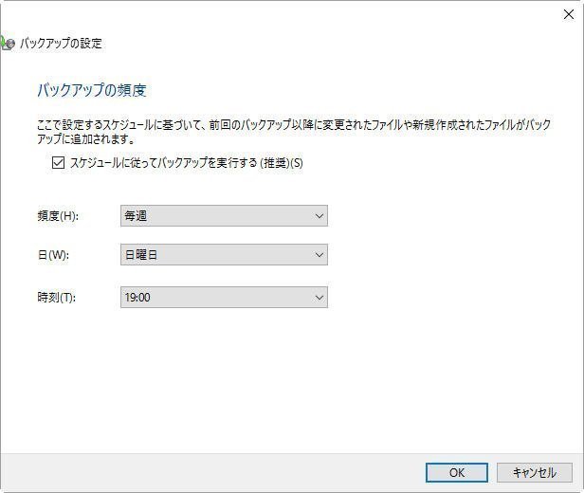The height and width of the screenshot is (493, 584).
Task: Open the 日 dropdown showing 日曜日
Action: [x=224, y=255]
